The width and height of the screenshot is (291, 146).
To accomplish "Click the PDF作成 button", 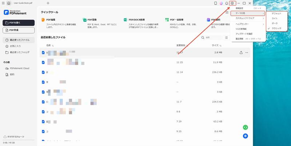I will 19,30.
